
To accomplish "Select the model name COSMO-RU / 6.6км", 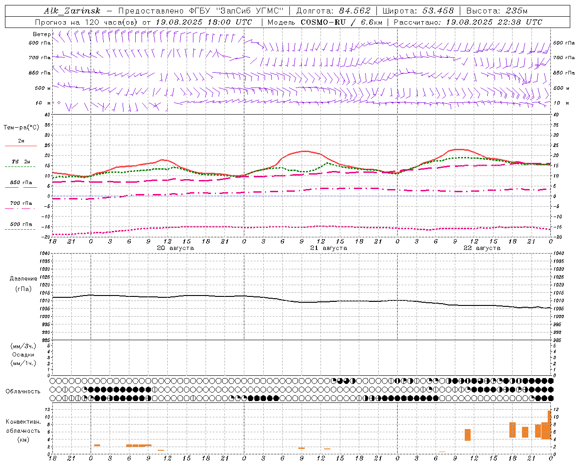I will pos(341,22).
